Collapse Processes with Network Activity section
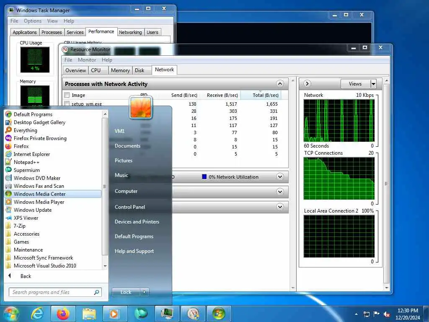The height and width of the screenshot is (322, 429). click(280, 84)
